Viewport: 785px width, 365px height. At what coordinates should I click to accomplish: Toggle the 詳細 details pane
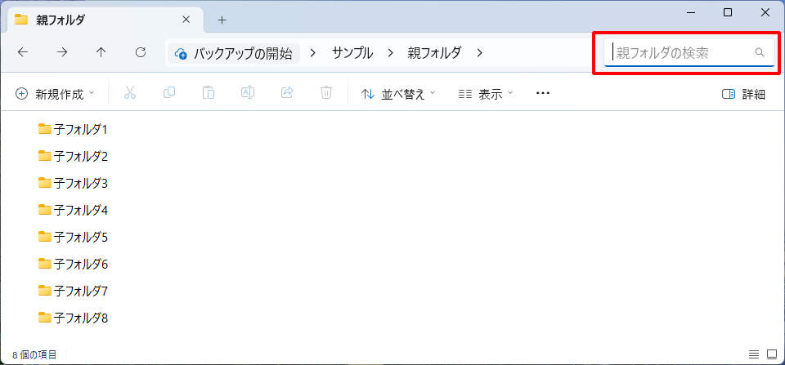743,94
